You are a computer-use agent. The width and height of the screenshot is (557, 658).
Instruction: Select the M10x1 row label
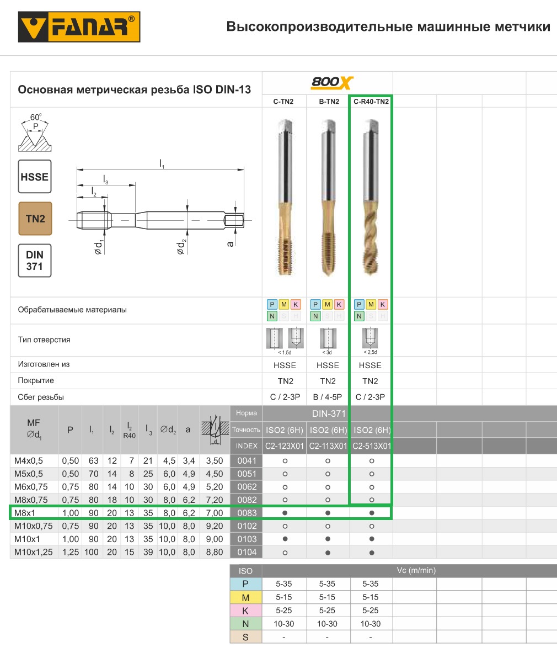click(27, 539)
